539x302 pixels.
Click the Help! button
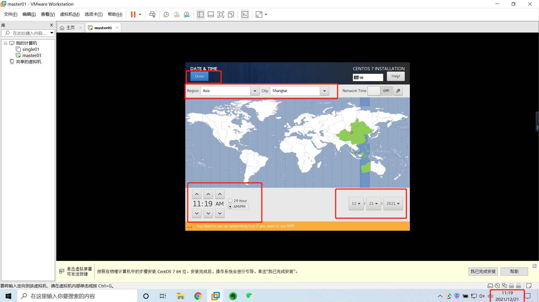(396, 76)
